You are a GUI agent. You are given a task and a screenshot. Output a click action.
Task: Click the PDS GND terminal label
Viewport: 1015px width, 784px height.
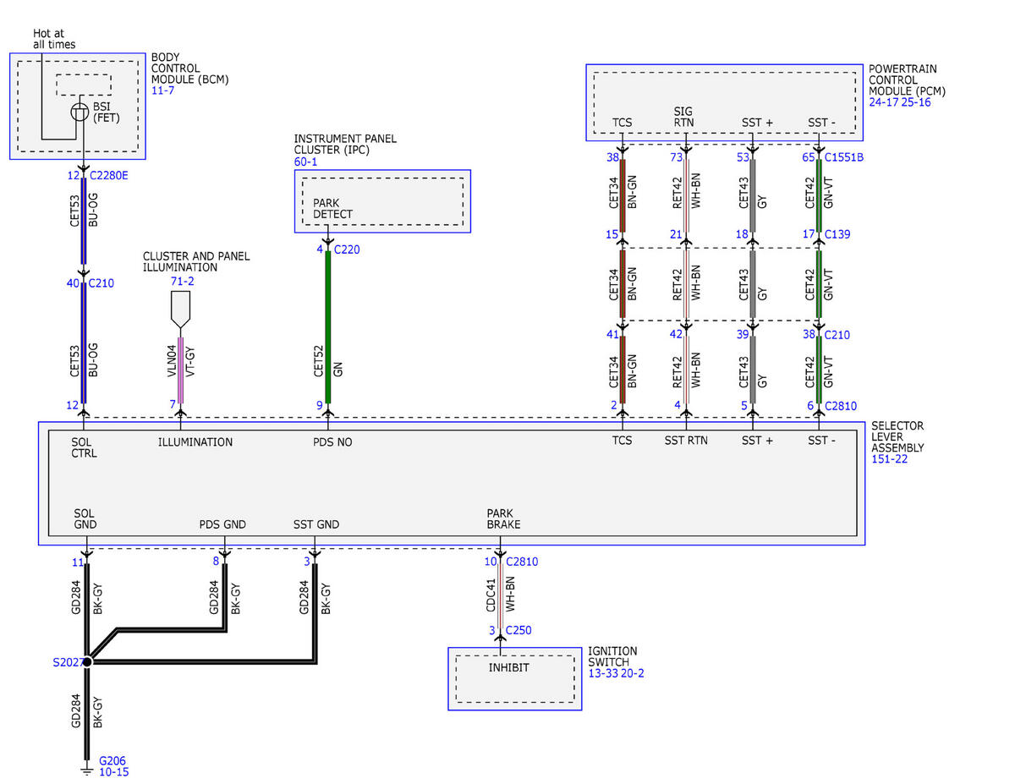222,524
